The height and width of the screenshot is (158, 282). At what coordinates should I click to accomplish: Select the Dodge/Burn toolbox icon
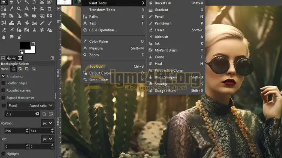tap(19, 37)
